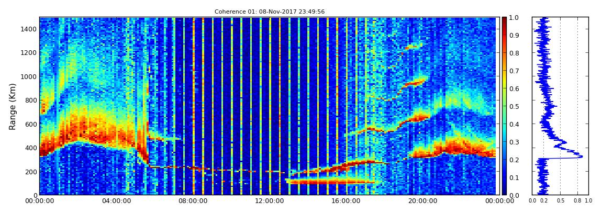602x213 pixels.
Task: Click the 1400 tick on the range axis
Action: pyautogui.click(x=29, y=29)
